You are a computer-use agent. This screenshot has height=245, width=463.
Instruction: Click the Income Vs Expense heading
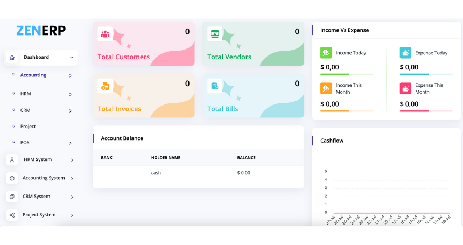click(345, 30)
